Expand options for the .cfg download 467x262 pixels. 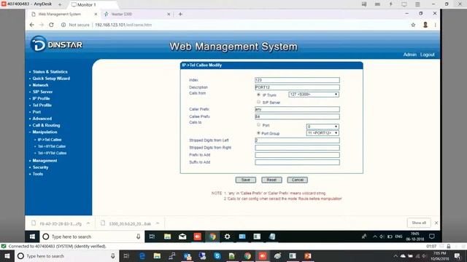(x=88, y=223)
